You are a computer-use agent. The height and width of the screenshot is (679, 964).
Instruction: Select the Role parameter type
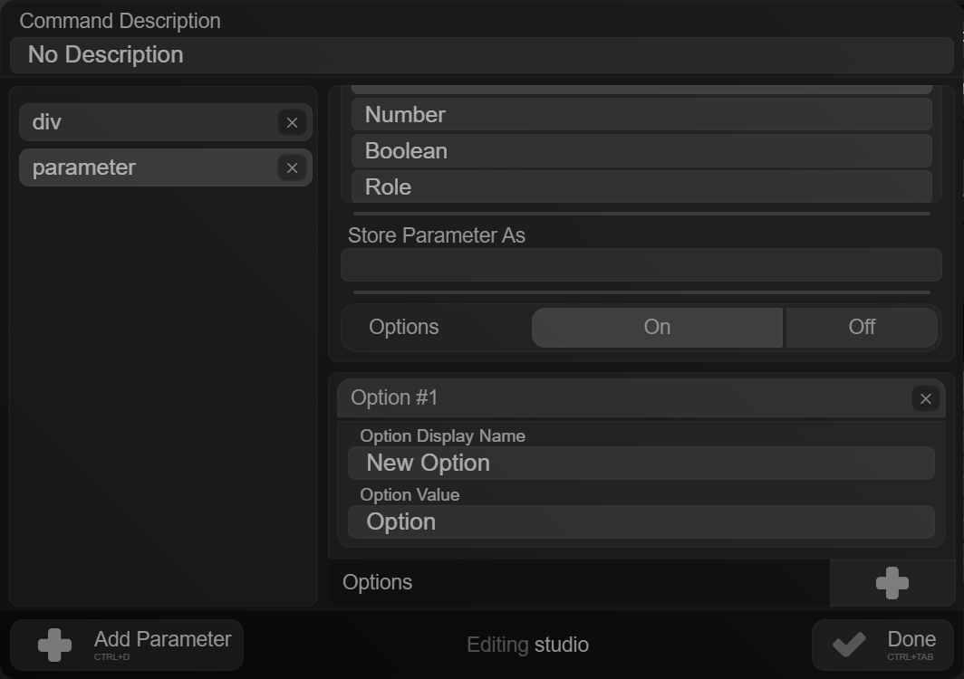point(641,186)
